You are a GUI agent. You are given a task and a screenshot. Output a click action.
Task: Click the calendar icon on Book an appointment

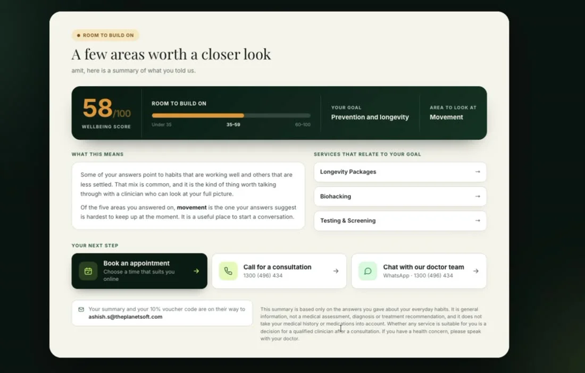tap(88, 271)
